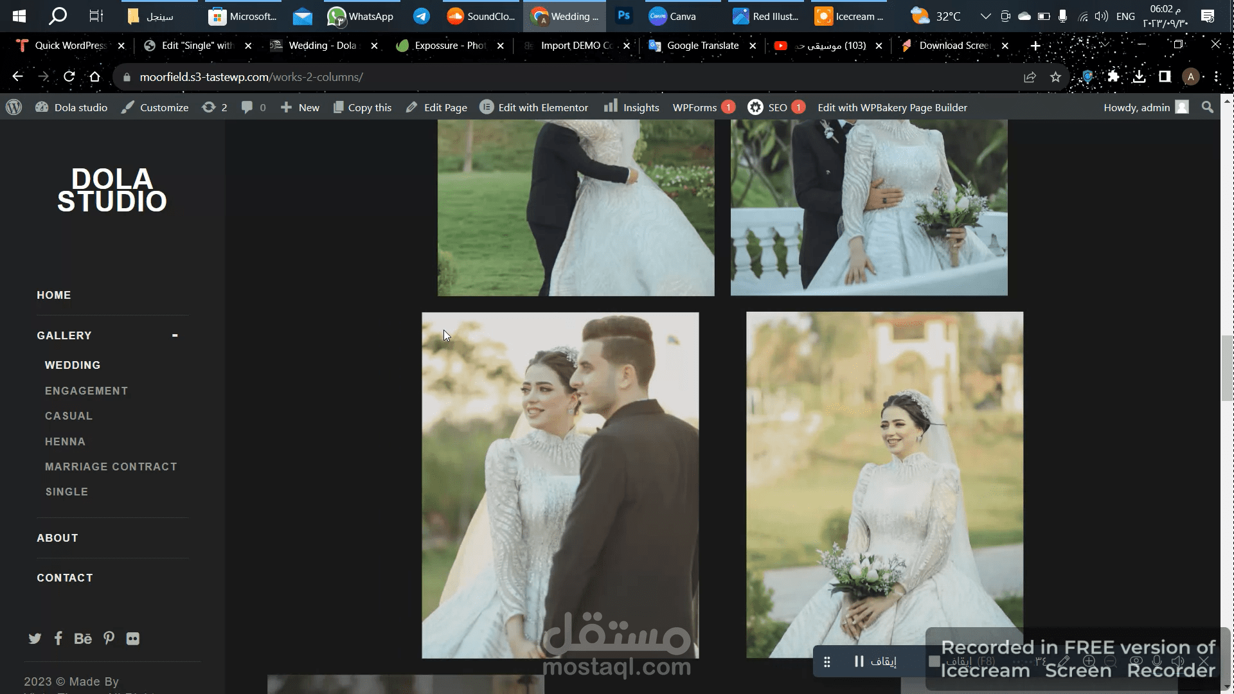The height and width of the screenshot is (694, 1234).
Task: Open the Twitter social icon in sidebar
Action: point(35,639)
